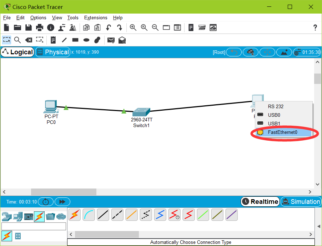Image resolution: width=322 pixels, height=246 pixels.
Task: Place a note with the Note tool
Action: point(53,40)
